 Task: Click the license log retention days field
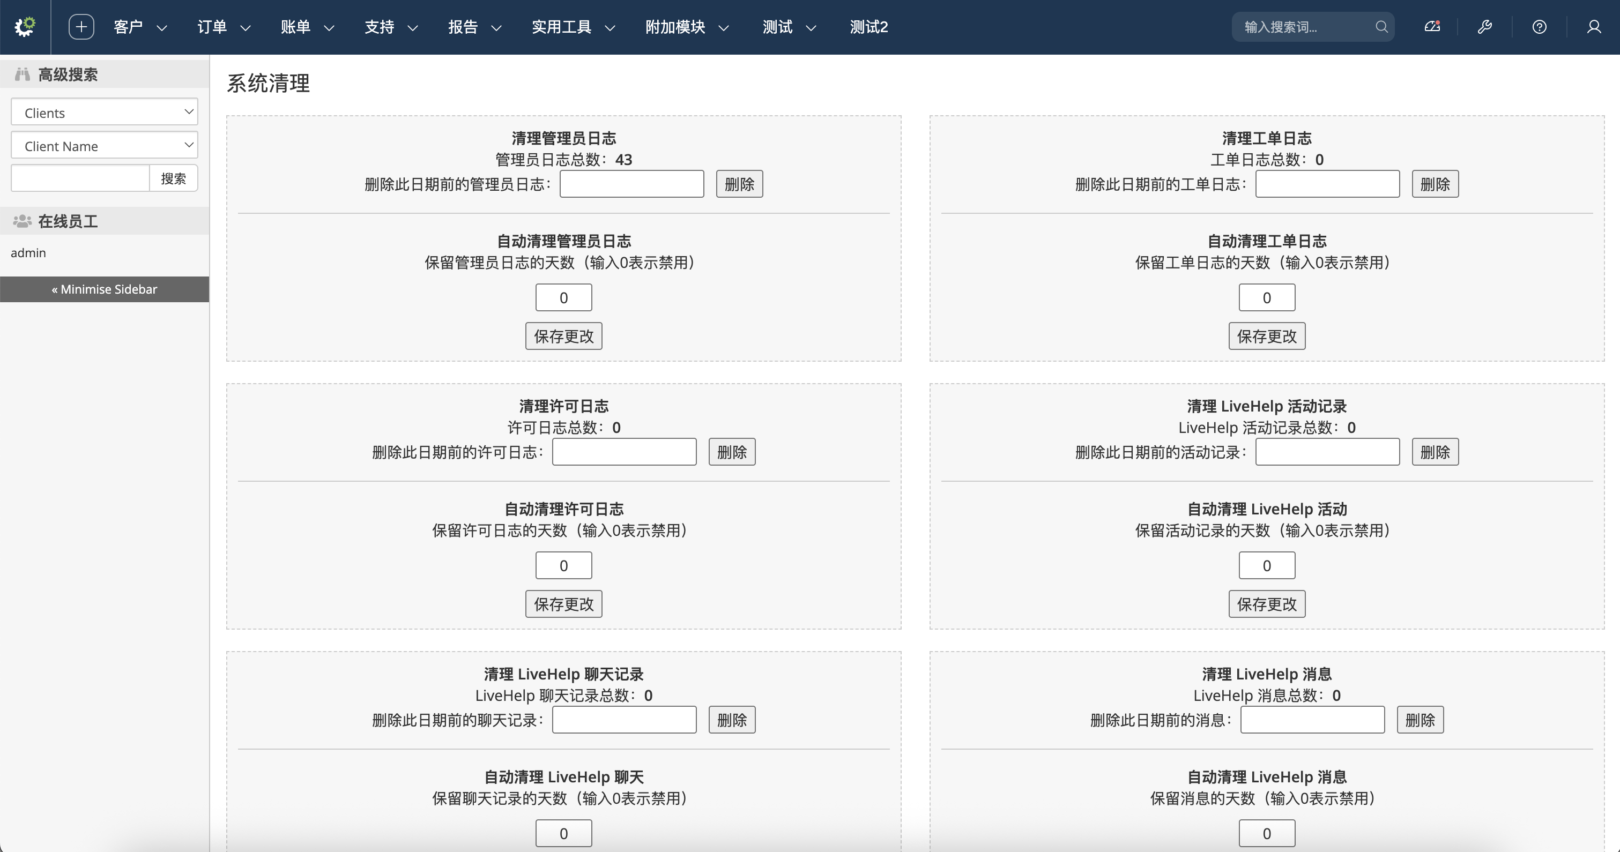tap(563, 565)
